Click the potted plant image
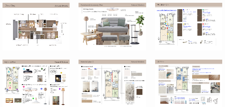225x107 pixels. 140,25
